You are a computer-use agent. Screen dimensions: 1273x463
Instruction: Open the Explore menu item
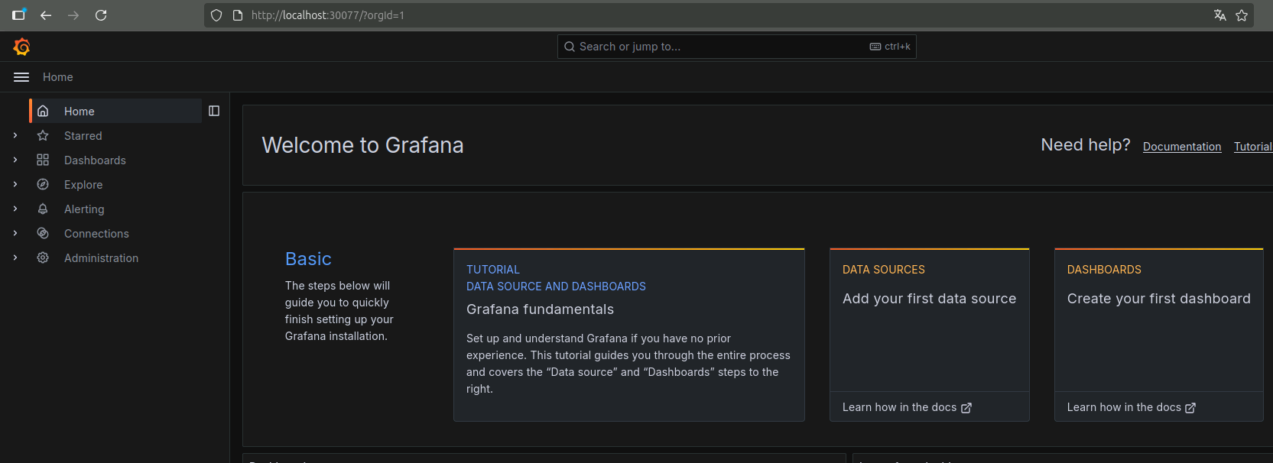tap(83, 185)
